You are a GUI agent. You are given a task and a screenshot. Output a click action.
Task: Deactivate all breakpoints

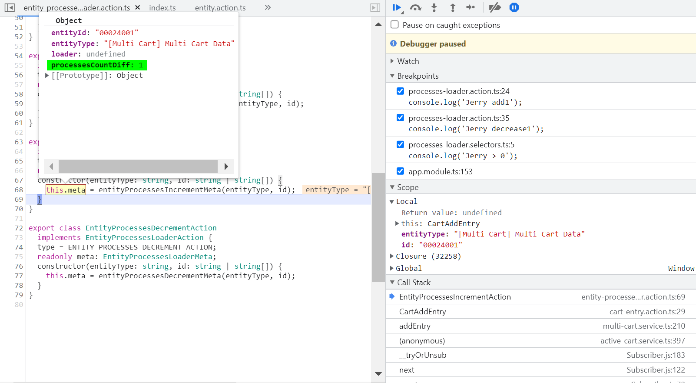494,7
